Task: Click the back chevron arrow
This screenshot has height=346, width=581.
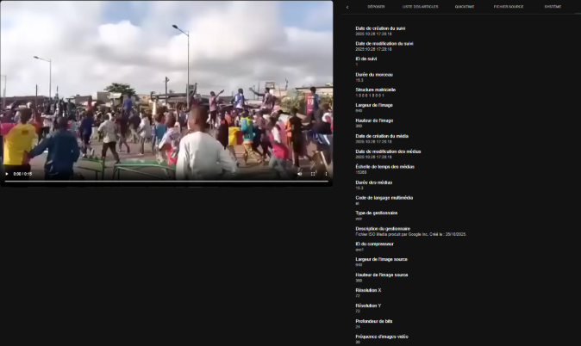Action: click(x=347, y=6)
